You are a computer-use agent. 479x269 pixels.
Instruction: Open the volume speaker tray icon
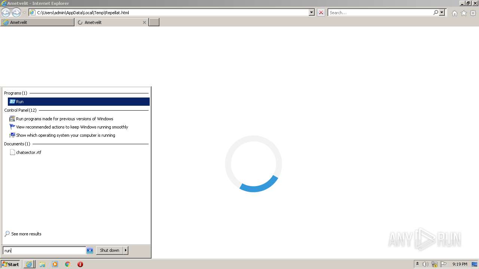pos(425,264)
